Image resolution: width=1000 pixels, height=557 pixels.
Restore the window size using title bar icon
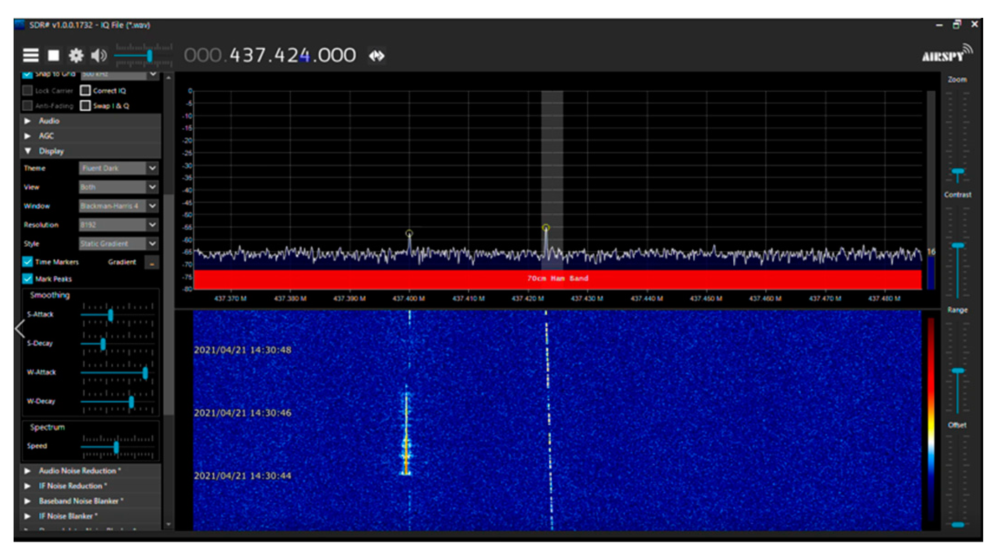pyautogui.click(x=957, y=25)
